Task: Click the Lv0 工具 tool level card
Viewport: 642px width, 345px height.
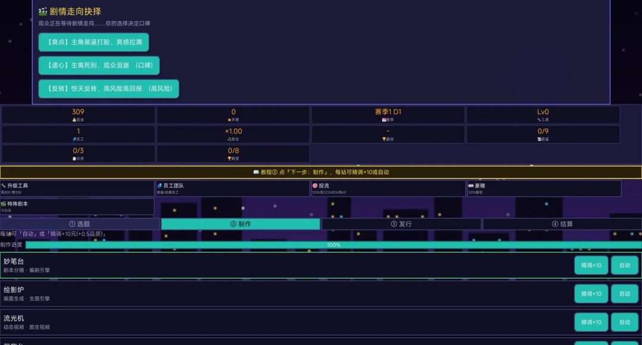Action: coord(543,115)
